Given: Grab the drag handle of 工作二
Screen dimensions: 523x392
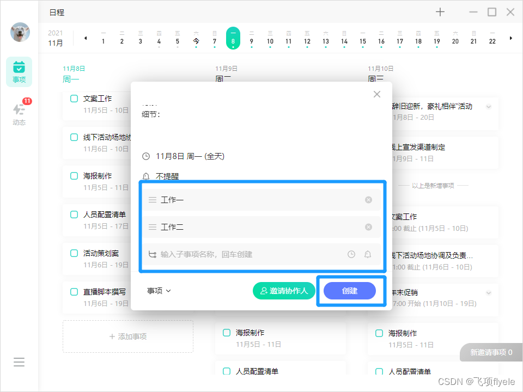Looking at the screenshot, I should coord(153,228).
